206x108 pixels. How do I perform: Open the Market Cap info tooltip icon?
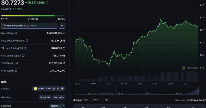coord(16,33)
